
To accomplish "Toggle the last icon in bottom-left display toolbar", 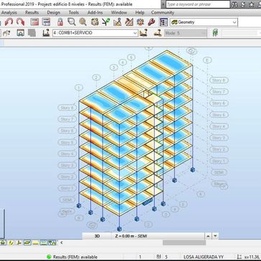I will pyautogui.click(x=52, y=242).
